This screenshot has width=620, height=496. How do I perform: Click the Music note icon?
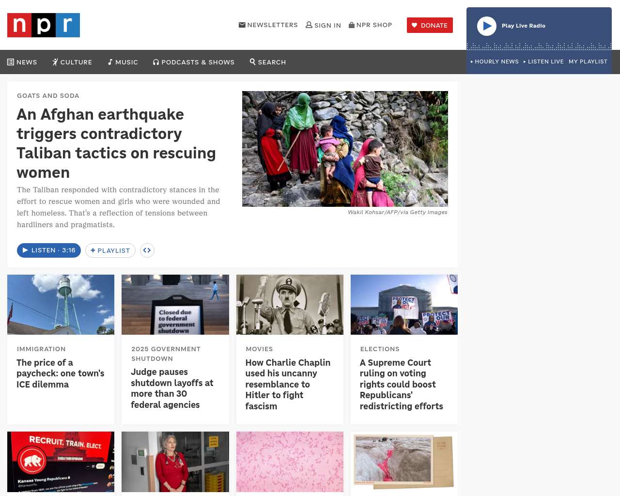pyautogui.click(x=110, y=62)
